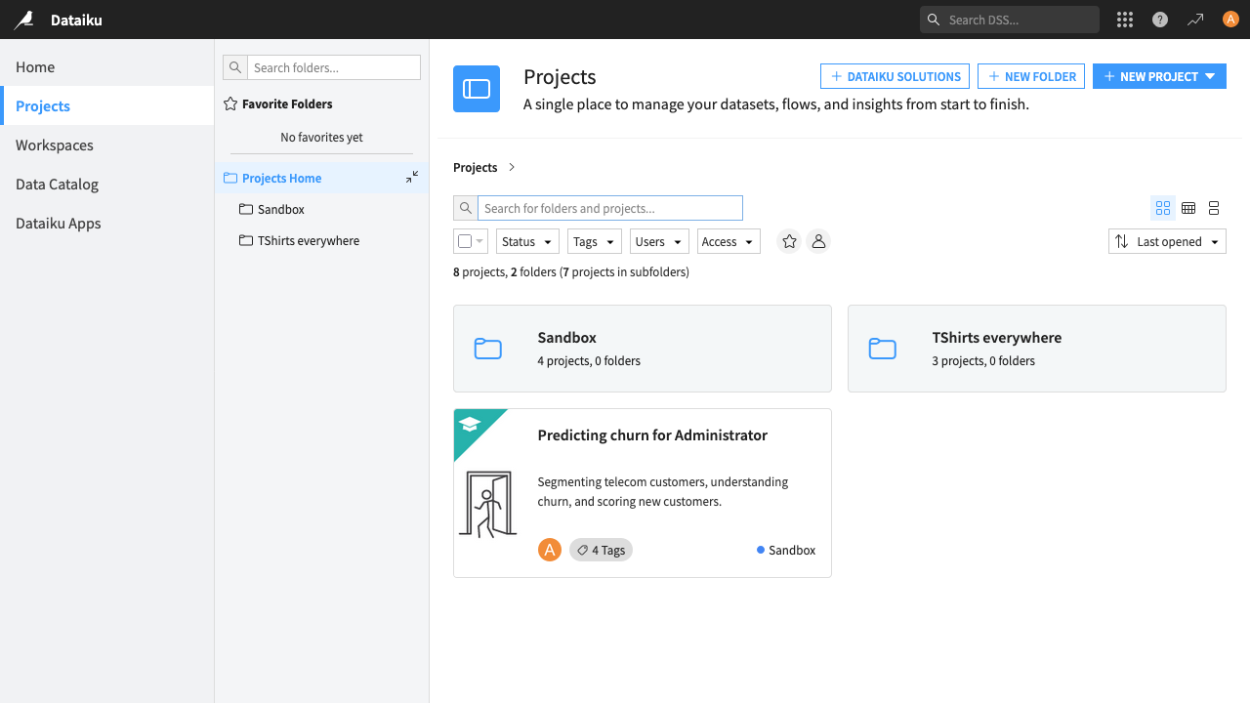Click the Dataiku title text in header
The width and height of the screenshot is (1250, 703).
coord(76,20)
